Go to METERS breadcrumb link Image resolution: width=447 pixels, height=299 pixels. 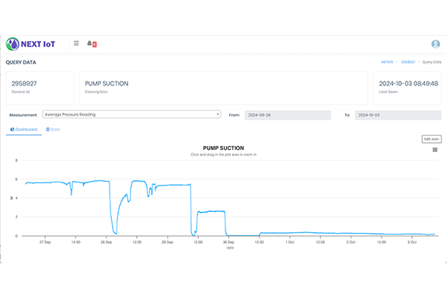click(x=387, y=62)
